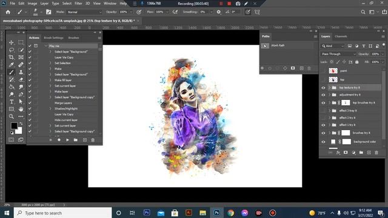Viewport: 388px width, 218px height.
Task: Open the Edit Toolbar three-dots menu
Action: click(21, 116)
